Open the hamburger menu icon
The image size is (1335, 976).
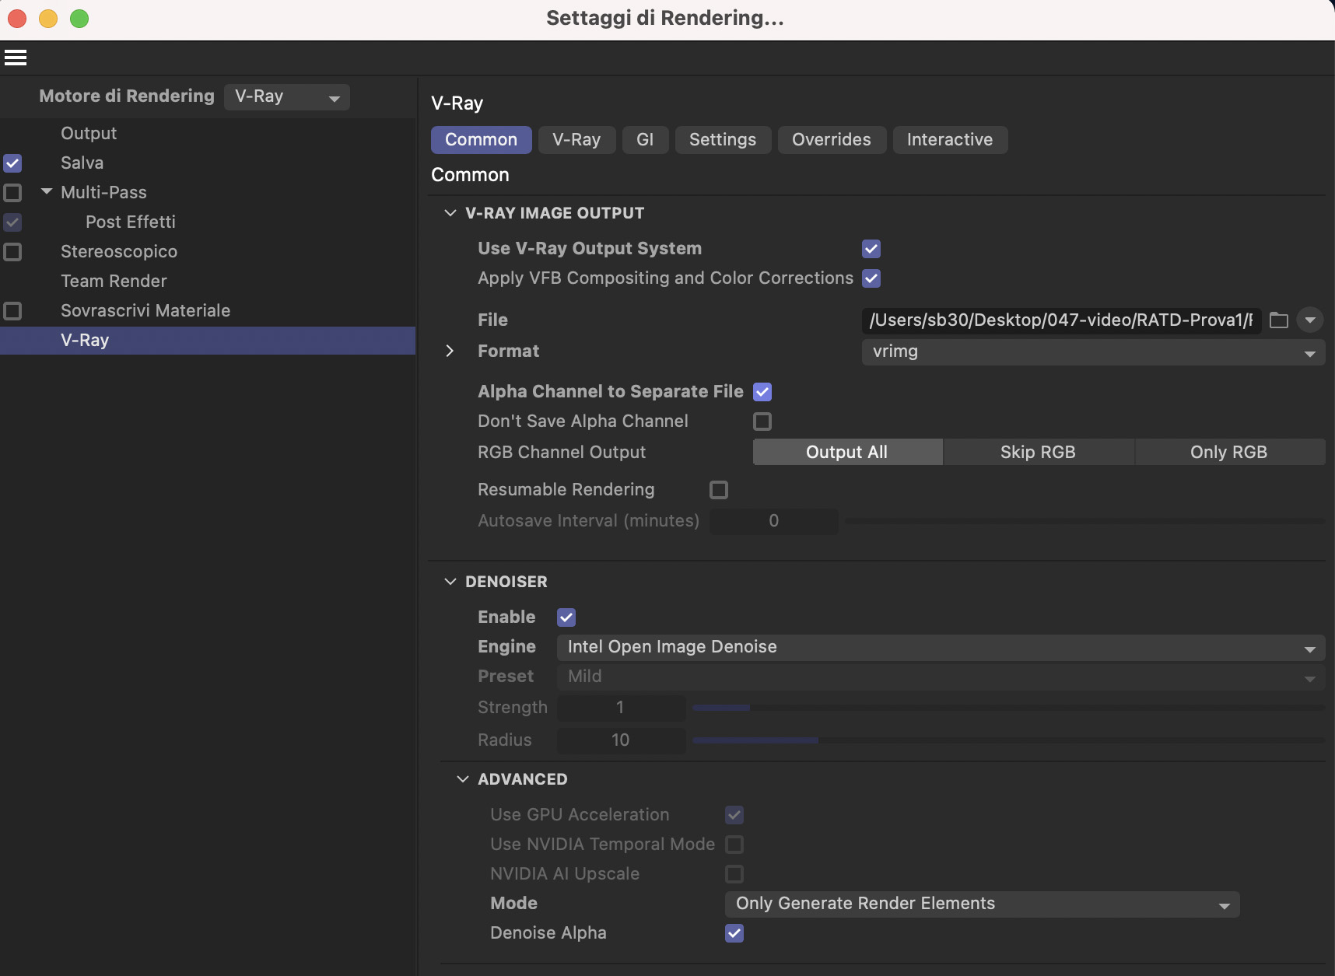point(16,58)
